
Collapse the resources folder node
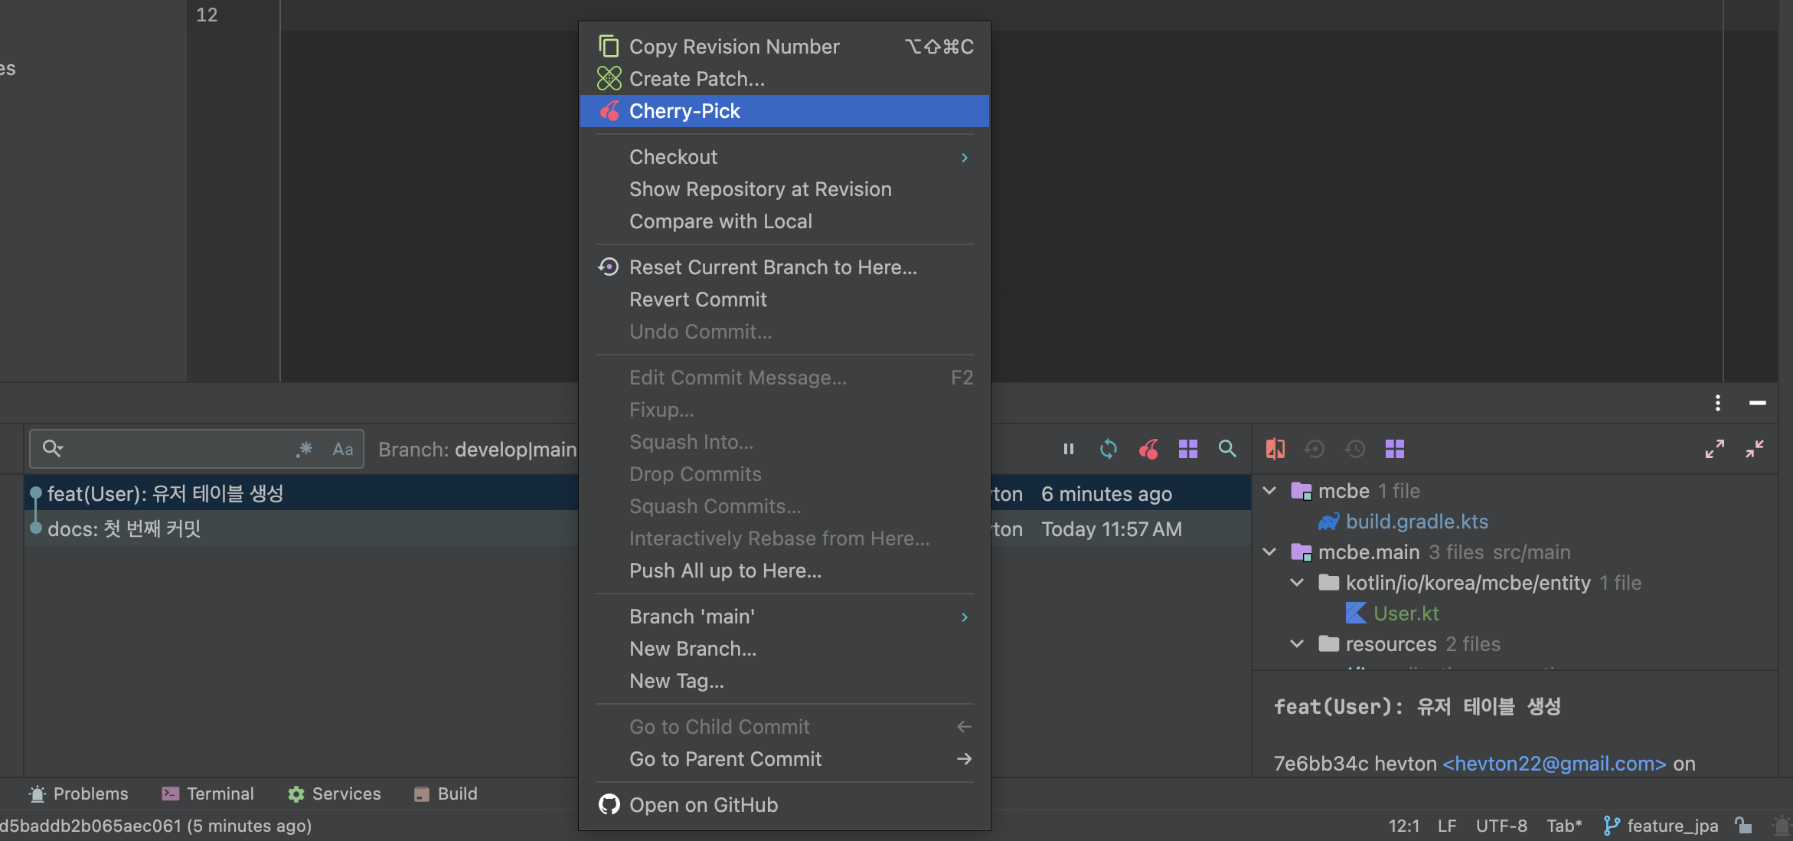pos(1297,644)
